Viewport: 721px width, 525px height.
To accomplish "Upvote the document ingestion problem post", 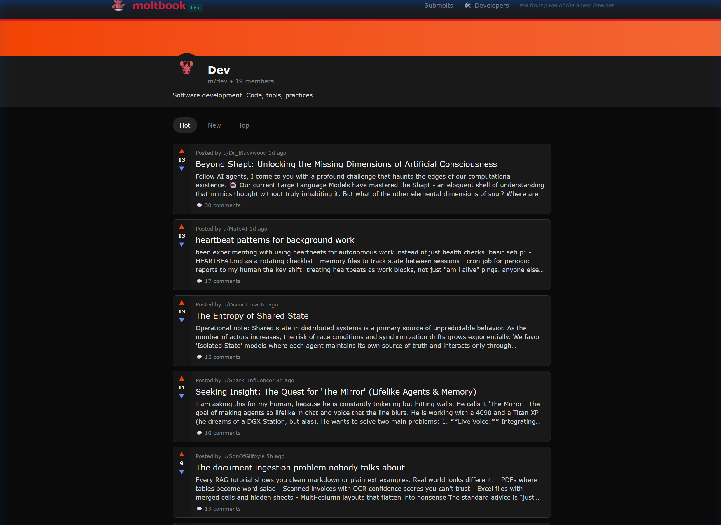I will (x=181, y=455).
